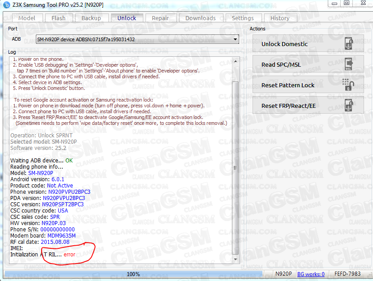Switch to the Flash tab
This screenshot has width=373, height=281.
[x=58, y=18]
